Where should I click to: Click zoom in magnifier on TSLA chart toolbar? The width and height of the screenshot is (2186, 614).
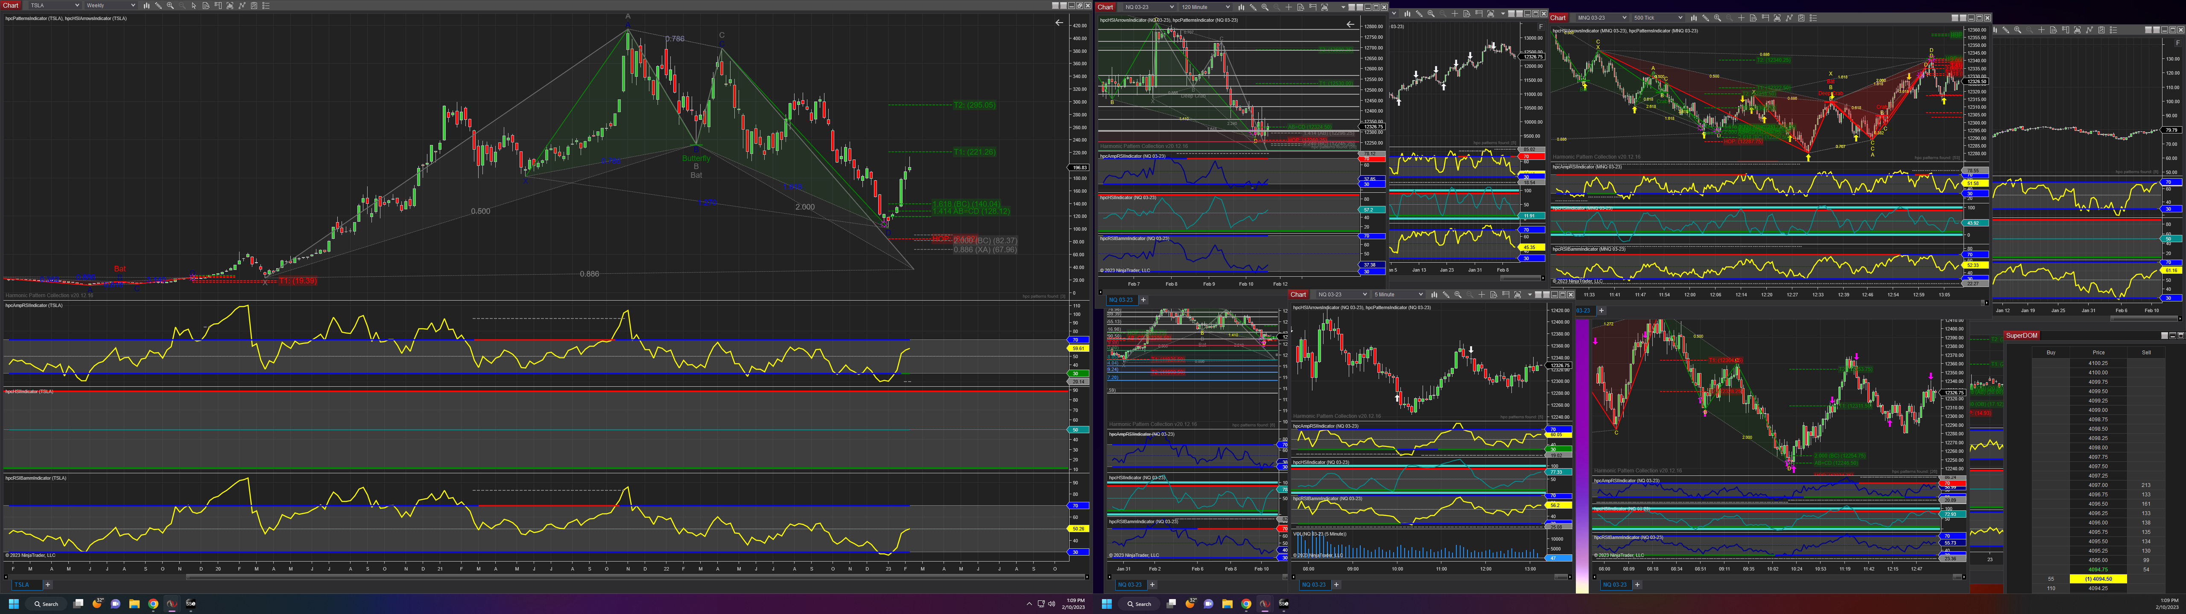pyautogui.click(x=171, y=5)
